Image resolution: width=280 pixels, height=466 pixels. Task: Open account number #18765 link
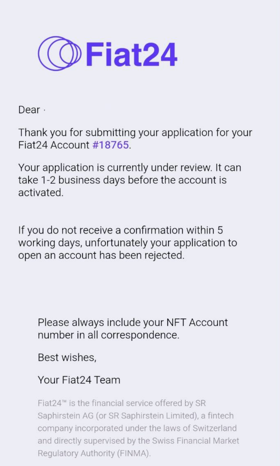[110, 145]
